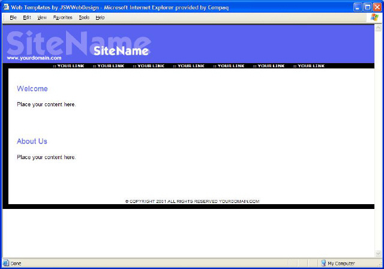Click the My Computer zone icon
The height and width of the screenshot is (269, 384).
click(323, 263)
